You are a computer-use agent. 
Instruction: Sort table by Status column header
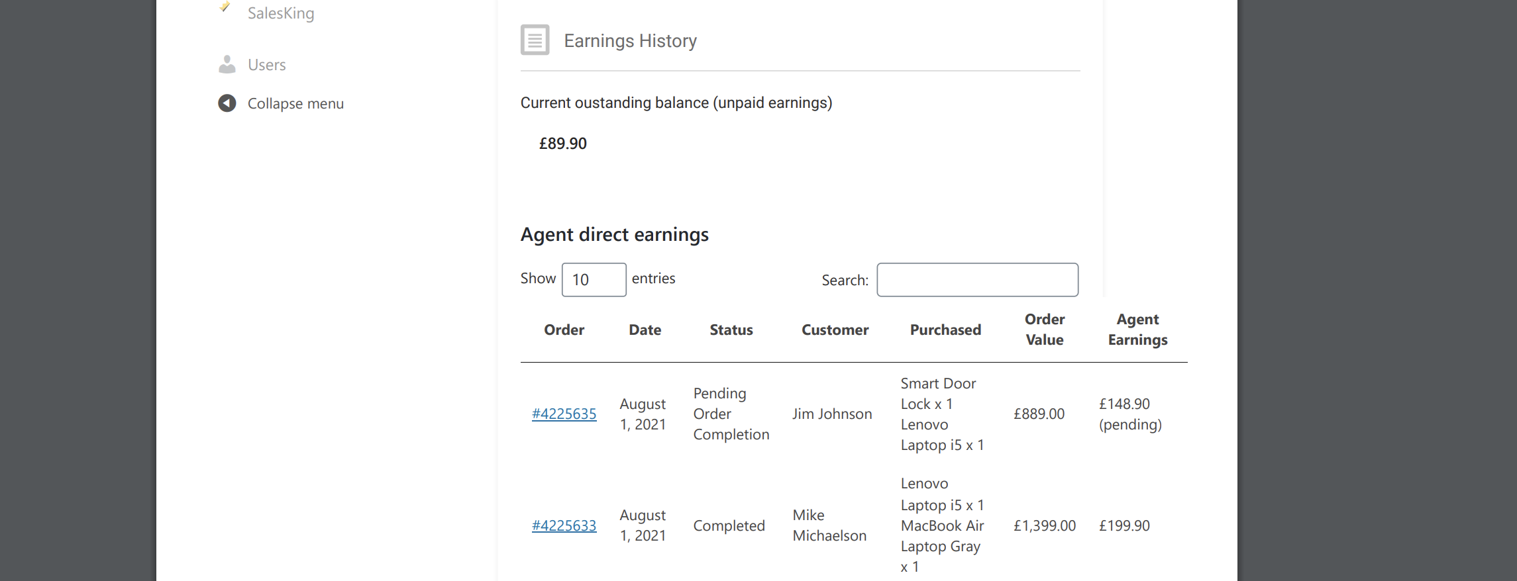(x=731, y=330)
